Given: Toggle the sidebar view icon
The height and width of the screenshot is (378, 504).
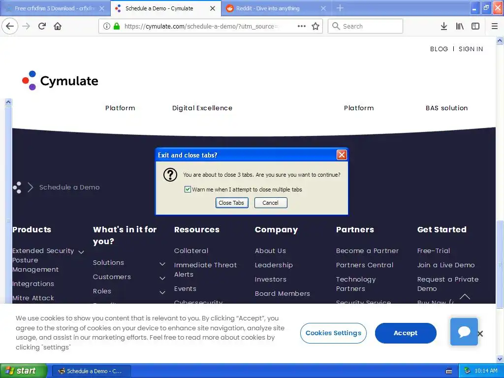Looking at the screenshot, I should (475, 26).
